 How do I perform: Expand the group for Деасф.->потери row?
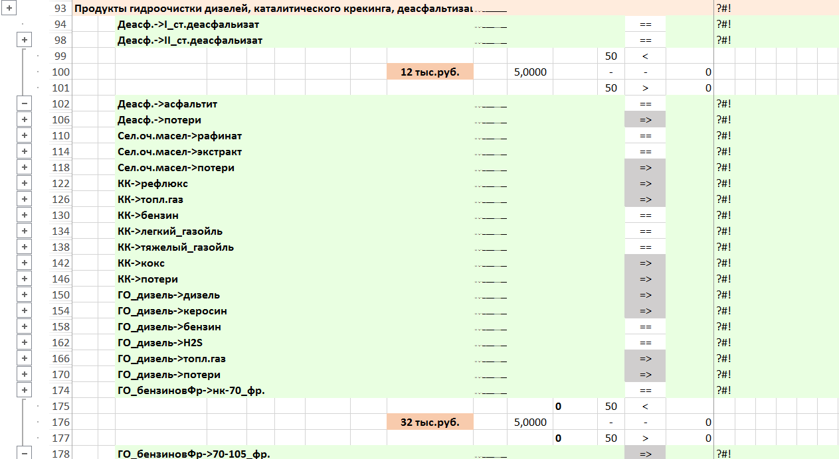25,119
